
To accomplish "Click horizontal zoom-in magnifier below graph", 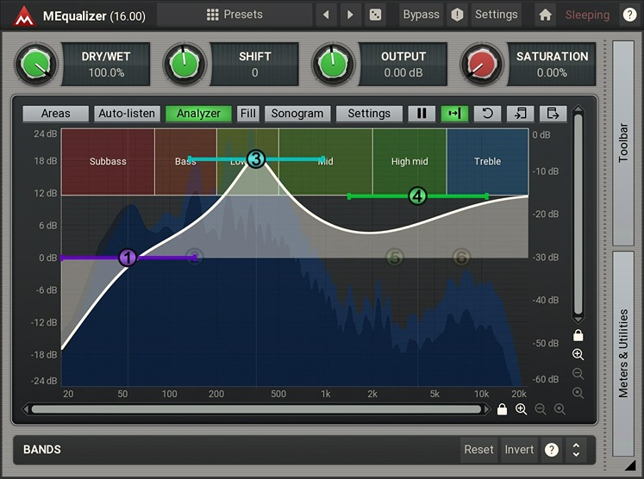I will coord(521,409).
